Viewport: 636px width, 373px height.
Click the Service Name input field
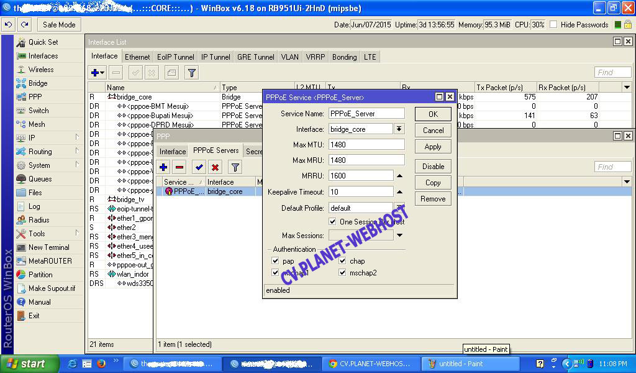(366, 114)
